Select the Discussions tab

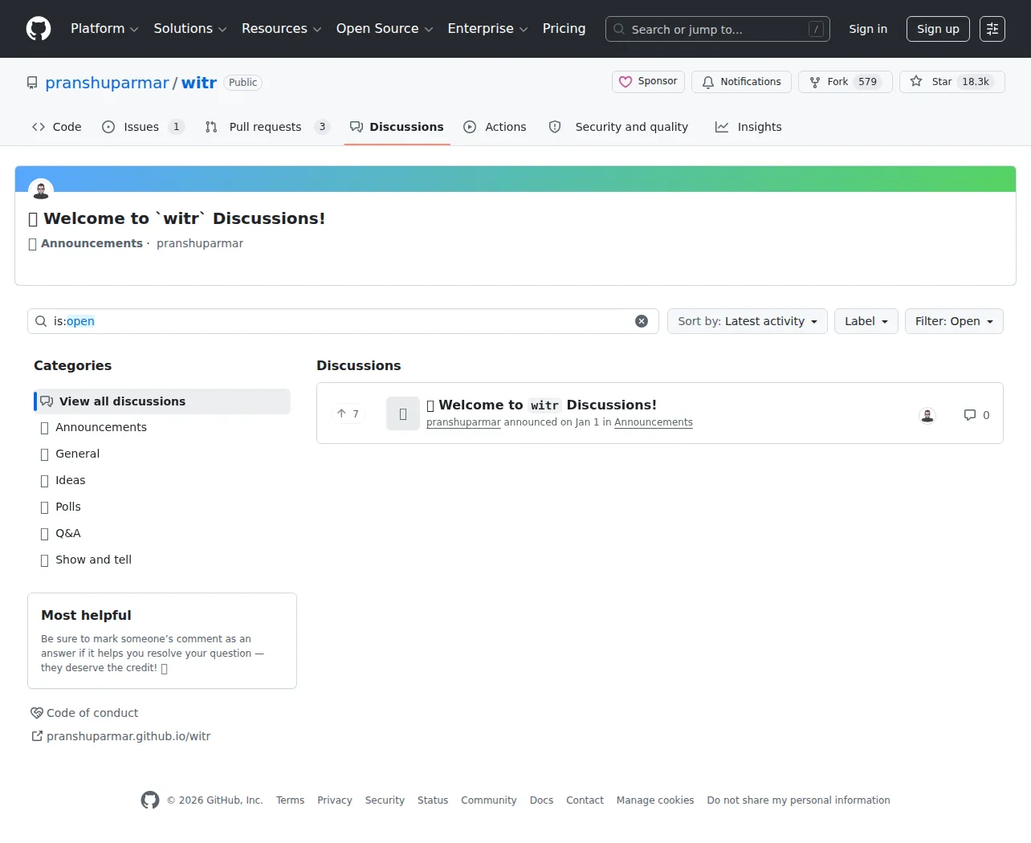pyautogui.click(x=397, y=127)
